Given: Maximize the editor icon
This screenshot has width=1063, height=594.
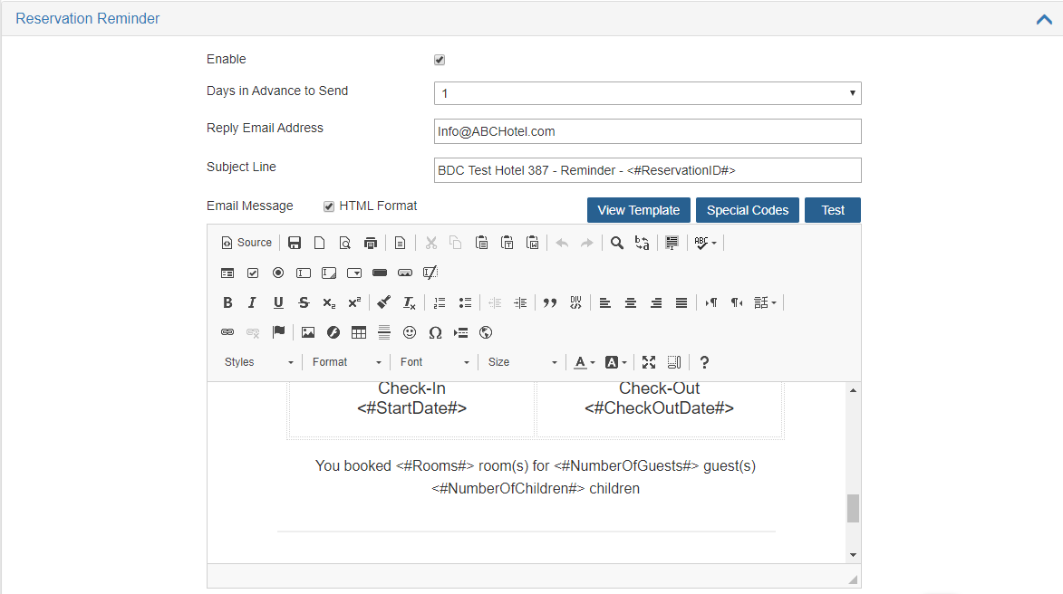Looking at the screenshot, I should [x=649, y=362].
